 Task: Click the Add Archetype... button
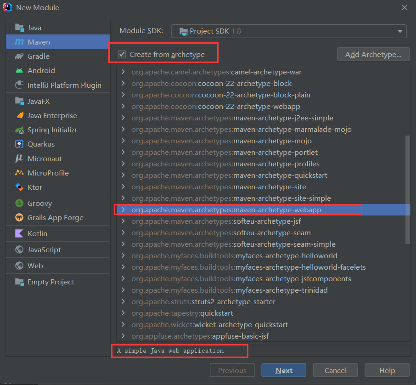373,54
